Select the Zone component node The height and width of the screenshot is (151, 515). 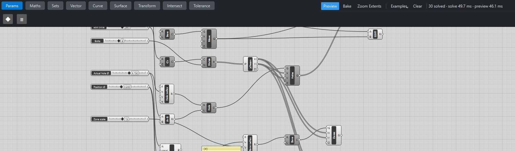pos(292,140)
